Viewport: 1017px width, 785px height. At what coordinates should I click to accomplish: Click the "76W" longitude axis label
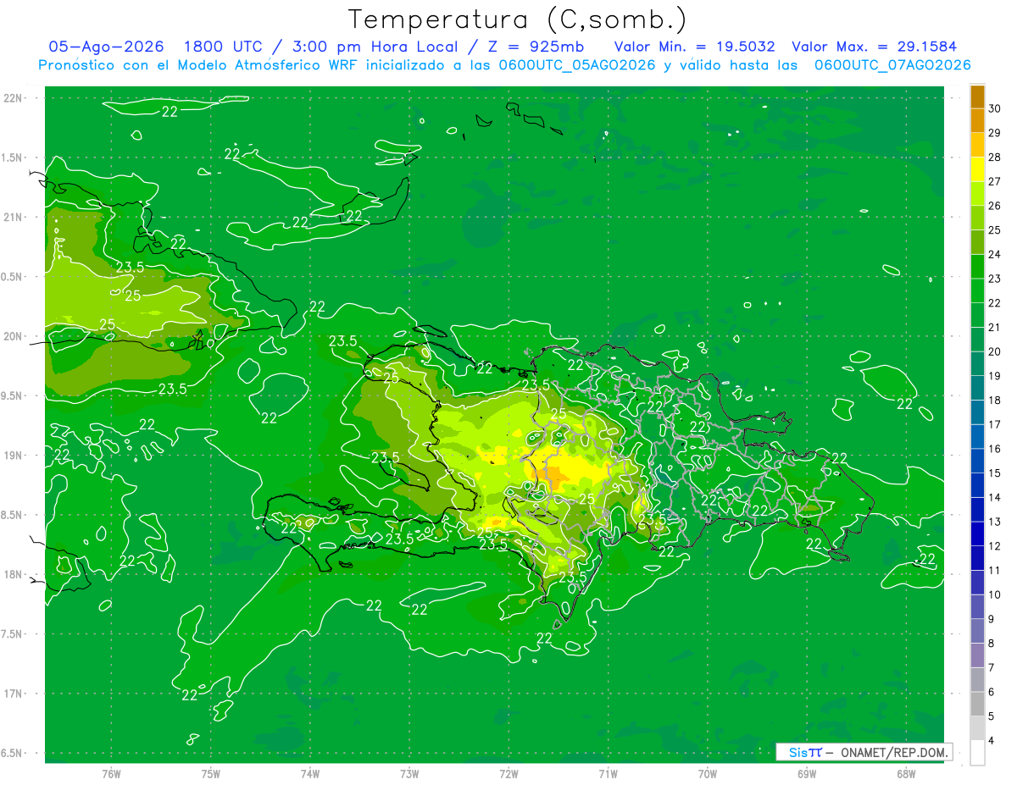click(111, 774)
